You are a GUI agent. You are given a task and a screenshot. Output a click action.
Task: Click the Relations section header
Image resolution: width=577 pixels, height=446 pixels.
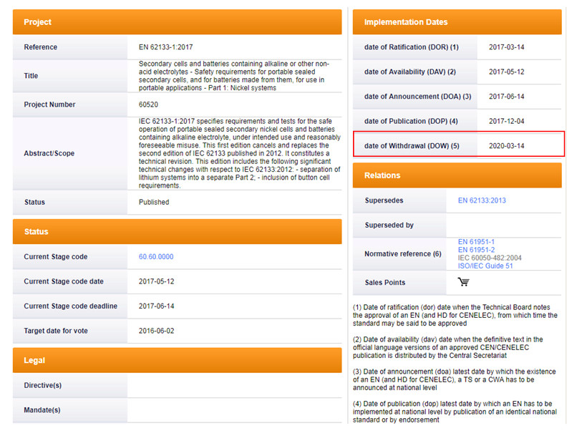pyautogui.click(x=457, y=175)
